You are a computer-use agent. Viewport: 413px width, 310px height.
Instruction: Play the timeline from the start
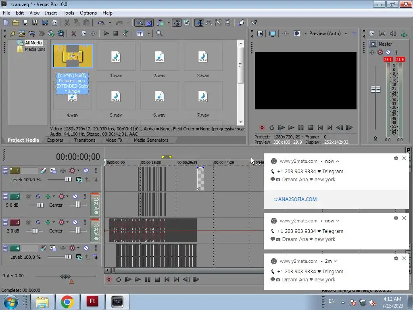(x=128, y=279)
